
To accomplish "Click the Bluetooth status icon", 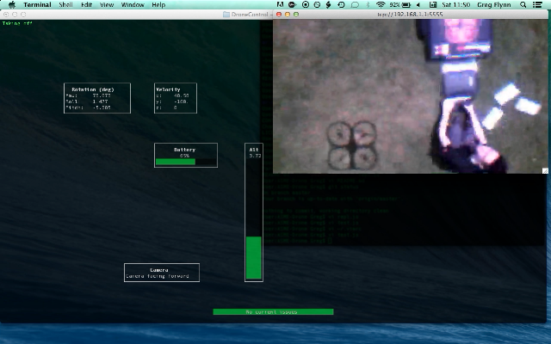I will 368,4.
